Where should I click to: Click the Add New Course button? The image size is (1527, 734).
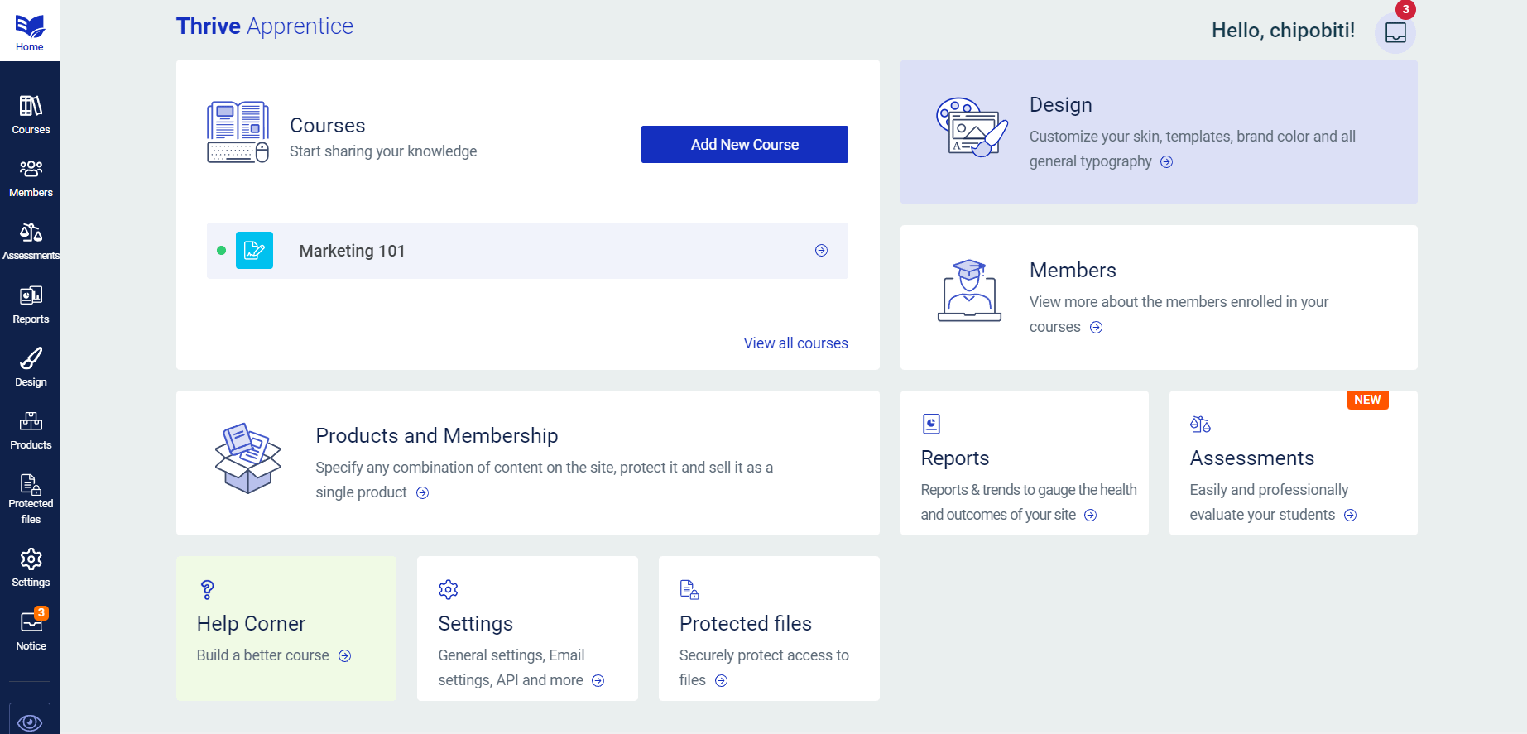pyautogui.click(x=744, y=145)
